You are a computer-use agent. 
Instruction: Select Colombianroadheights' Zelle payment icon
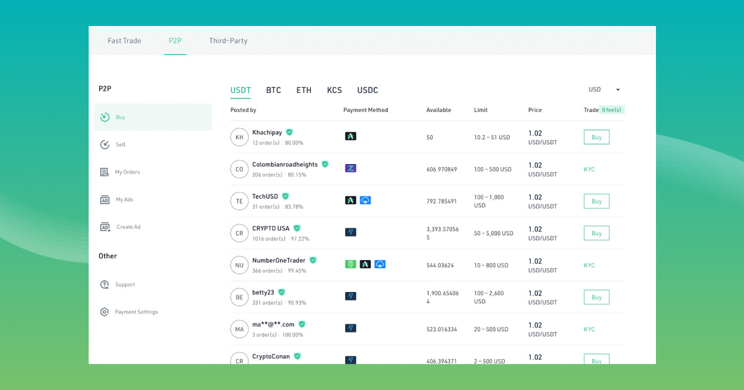pyautogui.click(x=350, y=168)
